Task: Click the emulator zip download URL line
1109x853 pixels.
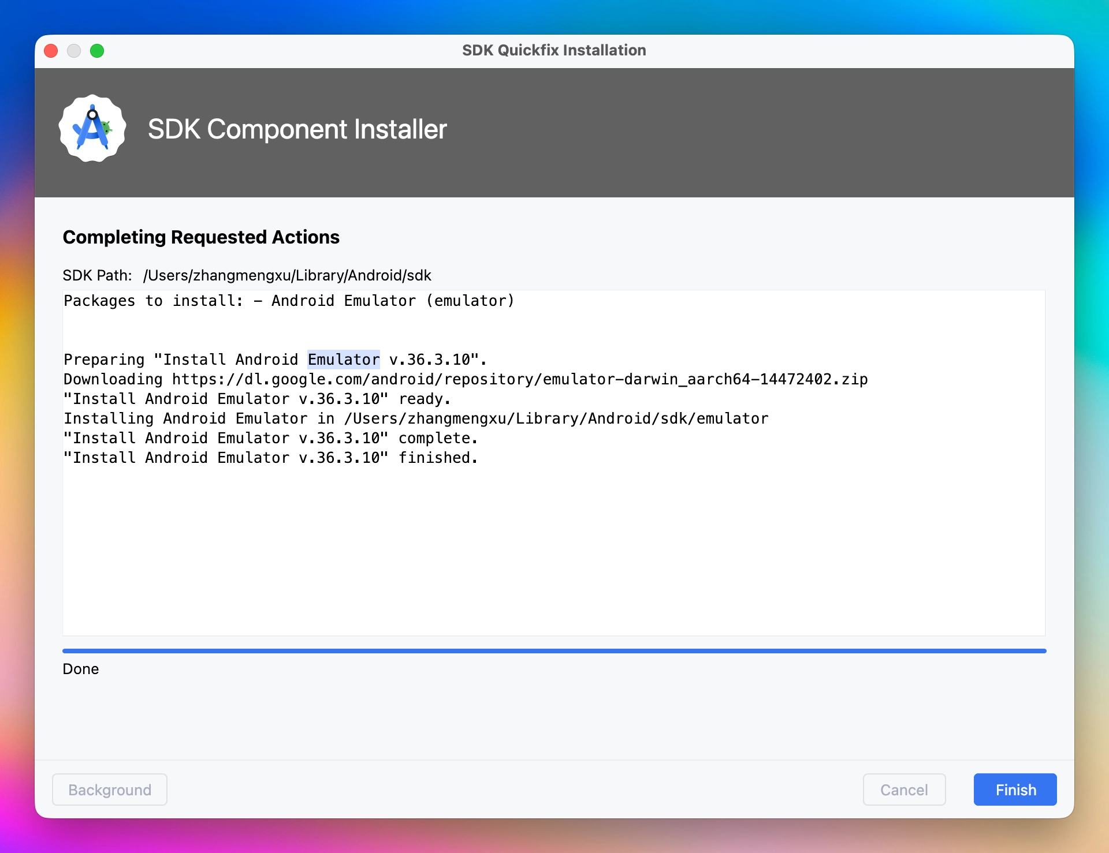Action: (465, 379)
